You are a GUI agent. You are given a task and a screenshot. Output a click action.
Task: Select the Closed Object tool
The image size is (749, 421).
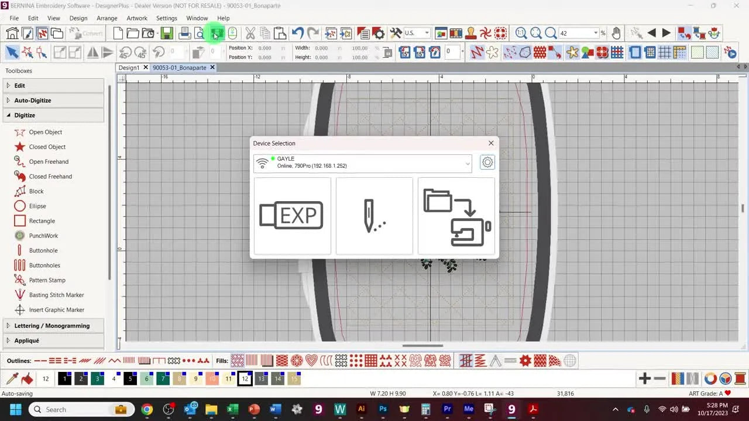pos(40,147)
